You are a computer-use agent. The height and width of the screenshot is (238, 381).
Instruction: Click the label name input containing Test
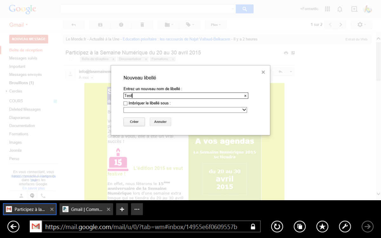186,96
